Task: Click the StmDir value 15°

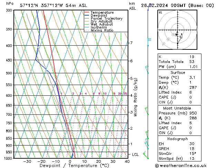Action: click(193, 153)
